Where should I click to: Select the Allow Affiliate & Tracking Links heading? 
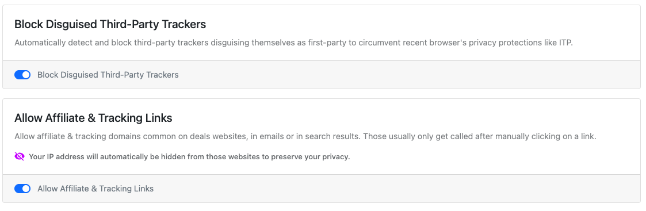(x=93, y=118)
